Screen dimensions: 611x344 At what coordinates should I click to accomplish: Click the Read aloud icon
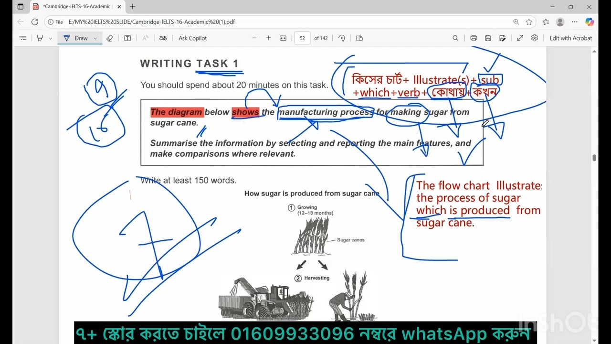click(146, 38)
